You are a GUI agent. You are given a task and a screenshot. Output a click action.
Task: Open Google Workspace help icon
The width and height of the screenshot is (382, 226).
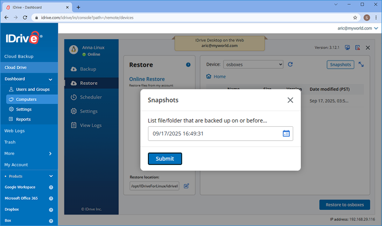51,187
